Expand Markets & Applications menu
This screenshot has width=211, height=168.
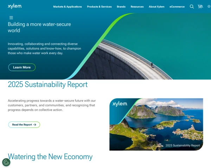coord(68,7)
